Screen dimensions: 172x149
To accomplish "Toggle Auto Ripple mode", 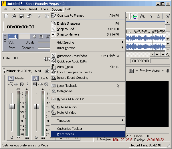I will click(x=88, y=67).
